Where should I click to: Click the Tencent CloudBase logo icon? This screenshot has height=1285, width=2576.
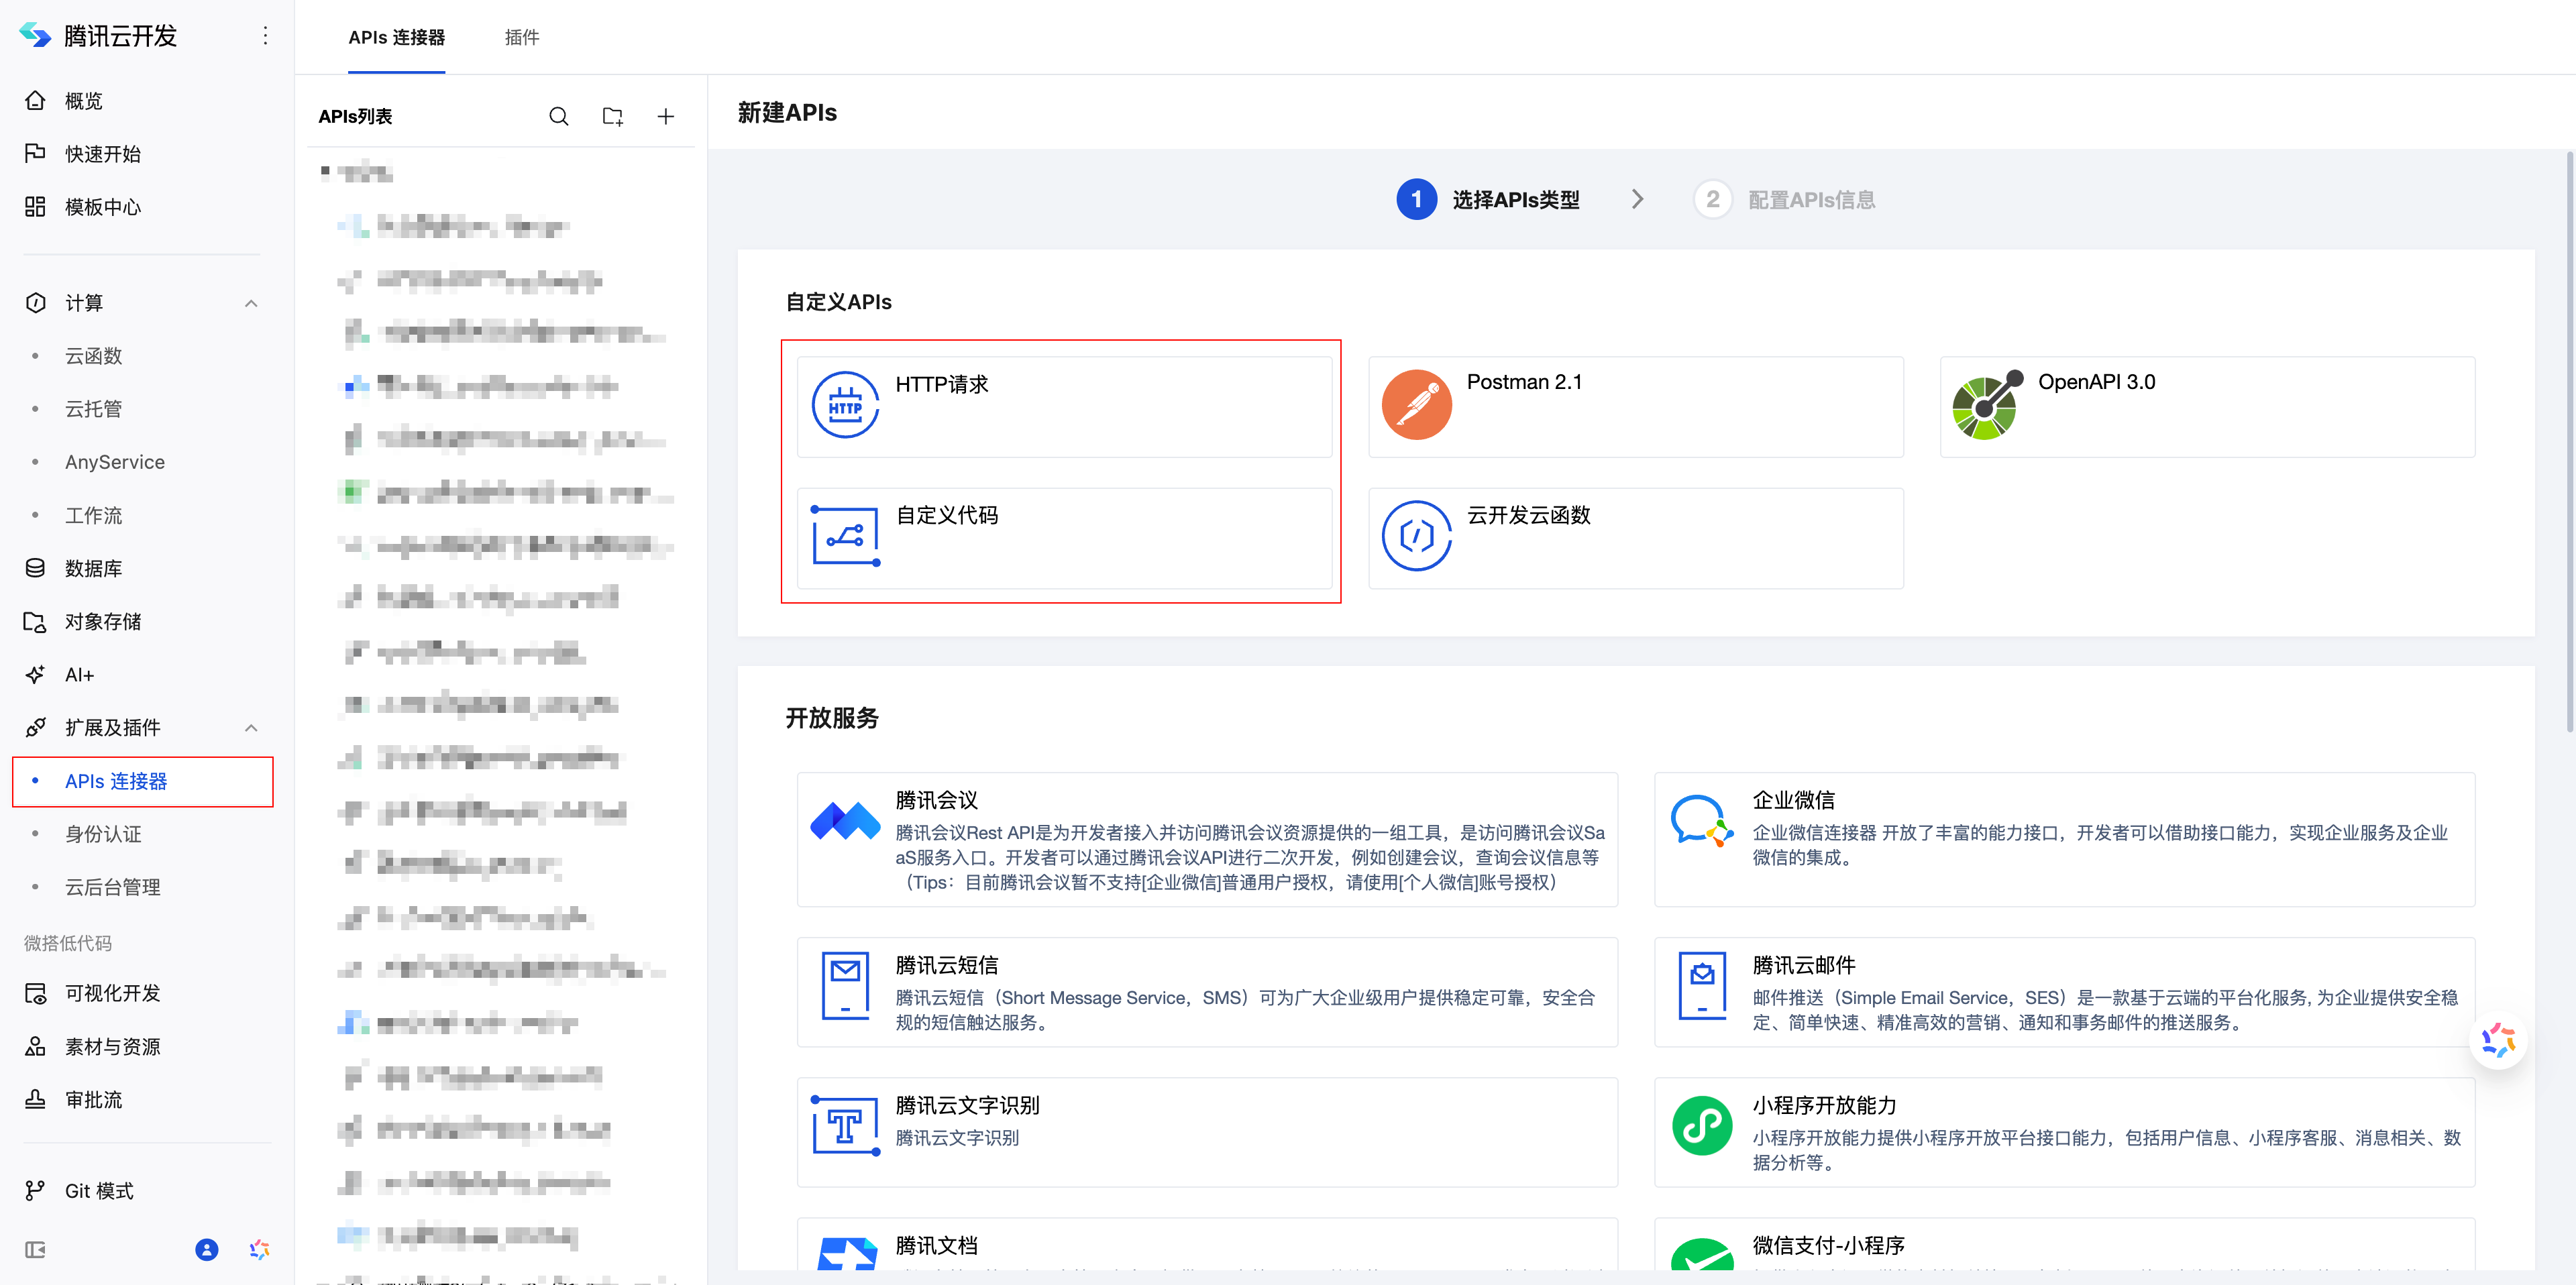click(x=35, y=35)
